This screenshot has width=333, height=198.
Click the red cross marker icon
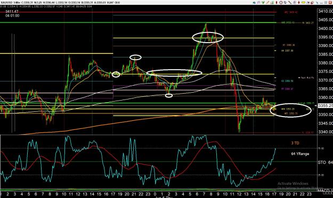point(299,3)
